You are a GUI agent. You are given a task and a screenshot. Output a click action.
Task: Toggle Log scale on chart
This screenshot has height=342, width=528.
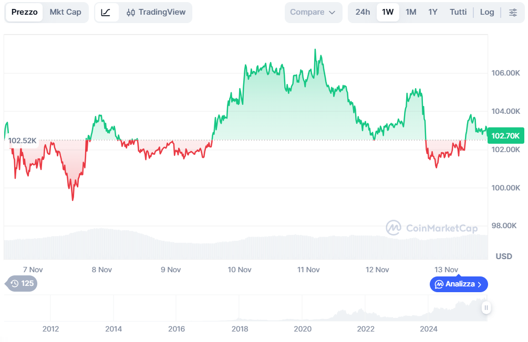click(x=487, y=12)
